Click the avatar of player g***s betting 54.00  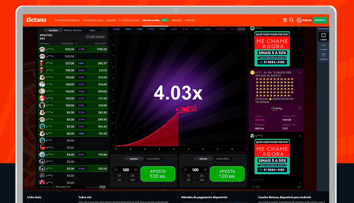pyautogui.click(x=42, y=155)
